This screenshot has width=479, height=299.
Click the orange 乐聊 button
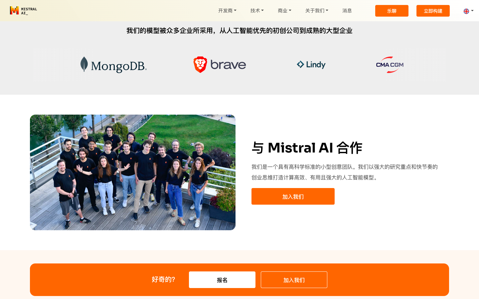pos(392,11)
